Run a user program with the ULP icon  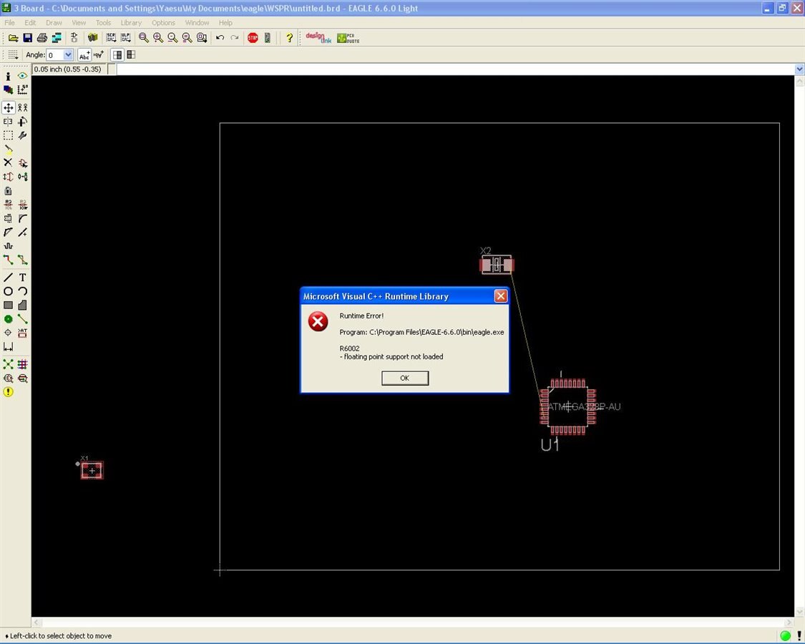pos(126,38)
